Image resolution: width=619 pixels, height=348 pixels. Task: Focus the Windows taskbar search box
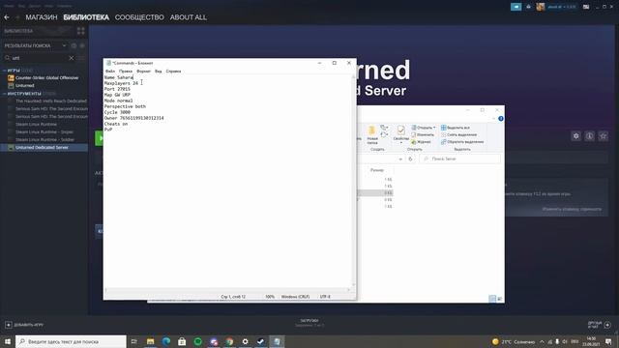[71, 341]
